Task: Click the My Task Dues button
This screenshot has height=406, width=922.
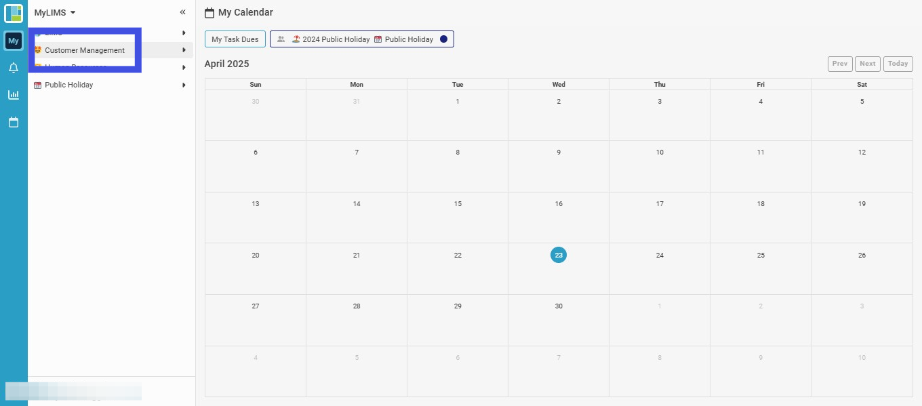Action: pos(235,39)
